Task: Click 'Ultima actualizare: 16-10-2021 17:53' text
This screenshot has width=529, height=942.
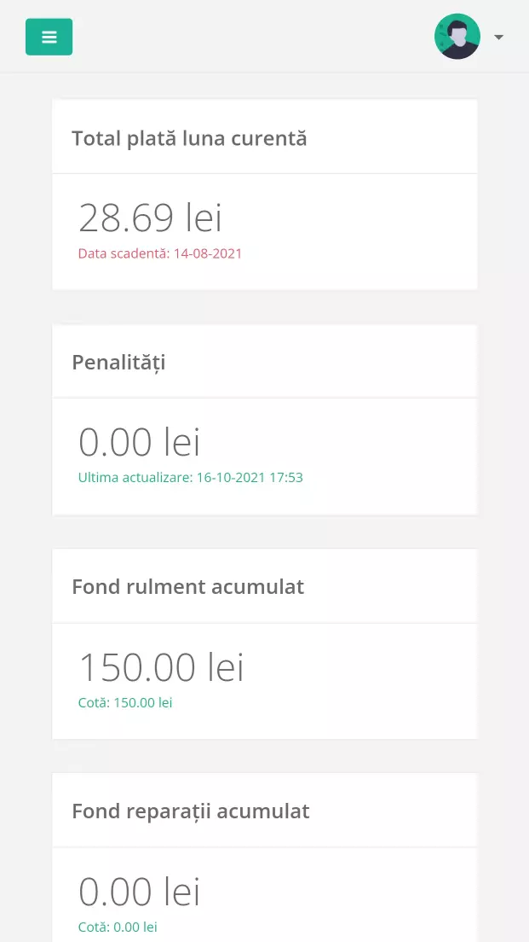Action: [191, 478]
